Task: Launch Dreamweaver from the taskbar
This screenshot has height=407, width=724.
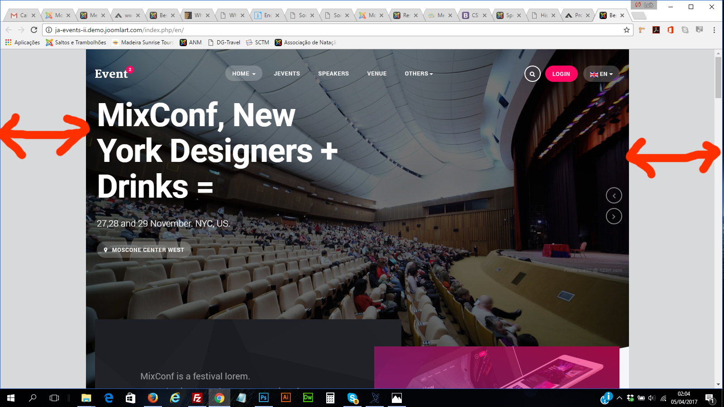Action: click(x=308, y=398)
